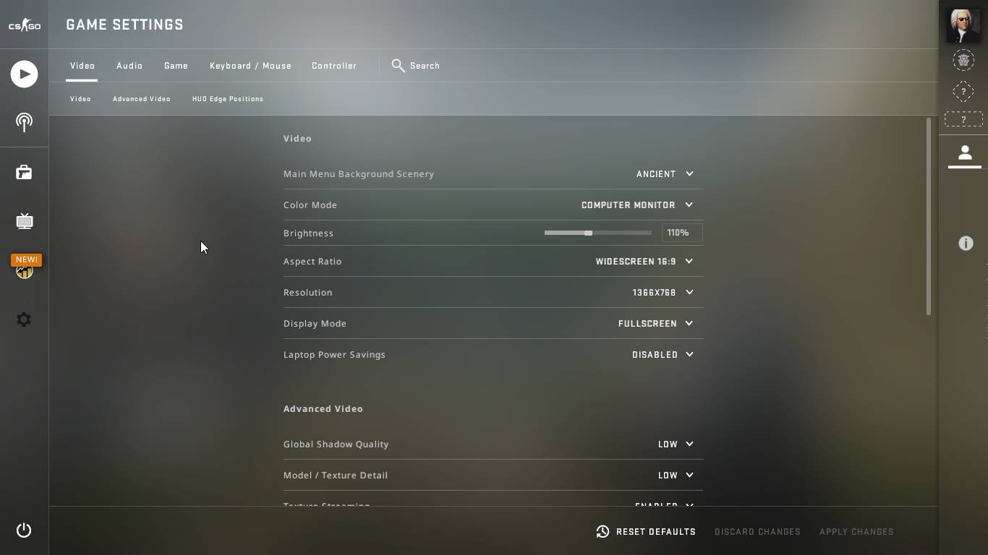Jump to HUD Edge Positions section
Screen dimensions: 988x555
click(228, 99)
